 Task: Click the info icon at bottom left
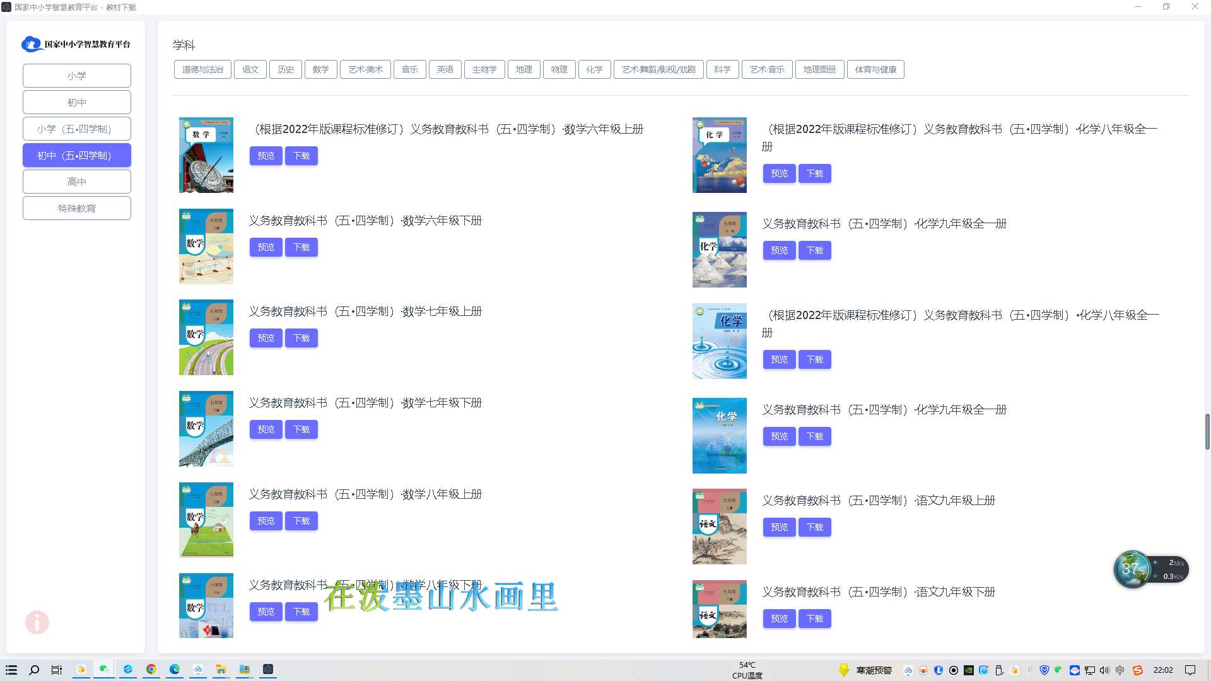click(37, 622)
